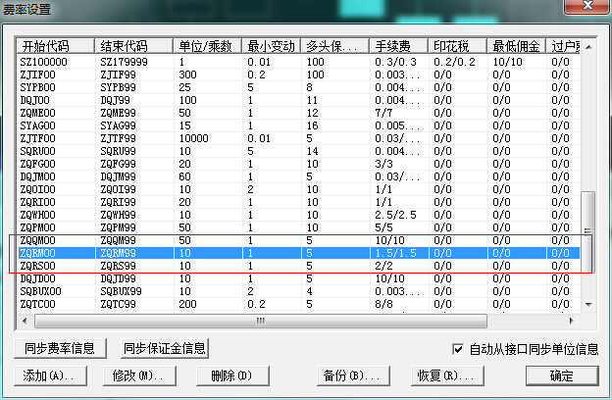Viewport: 612px width, 400px height.
Task: Select the ZQWH00 row
Action: (x=299, y=215)
